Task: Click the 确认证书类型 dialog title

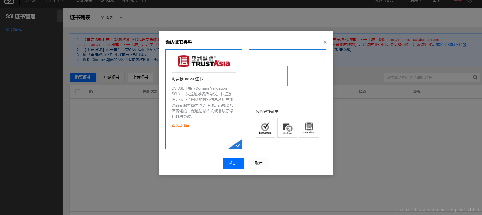Action: [x=179, y=42]
